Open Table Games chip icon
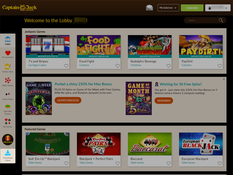 8,82
